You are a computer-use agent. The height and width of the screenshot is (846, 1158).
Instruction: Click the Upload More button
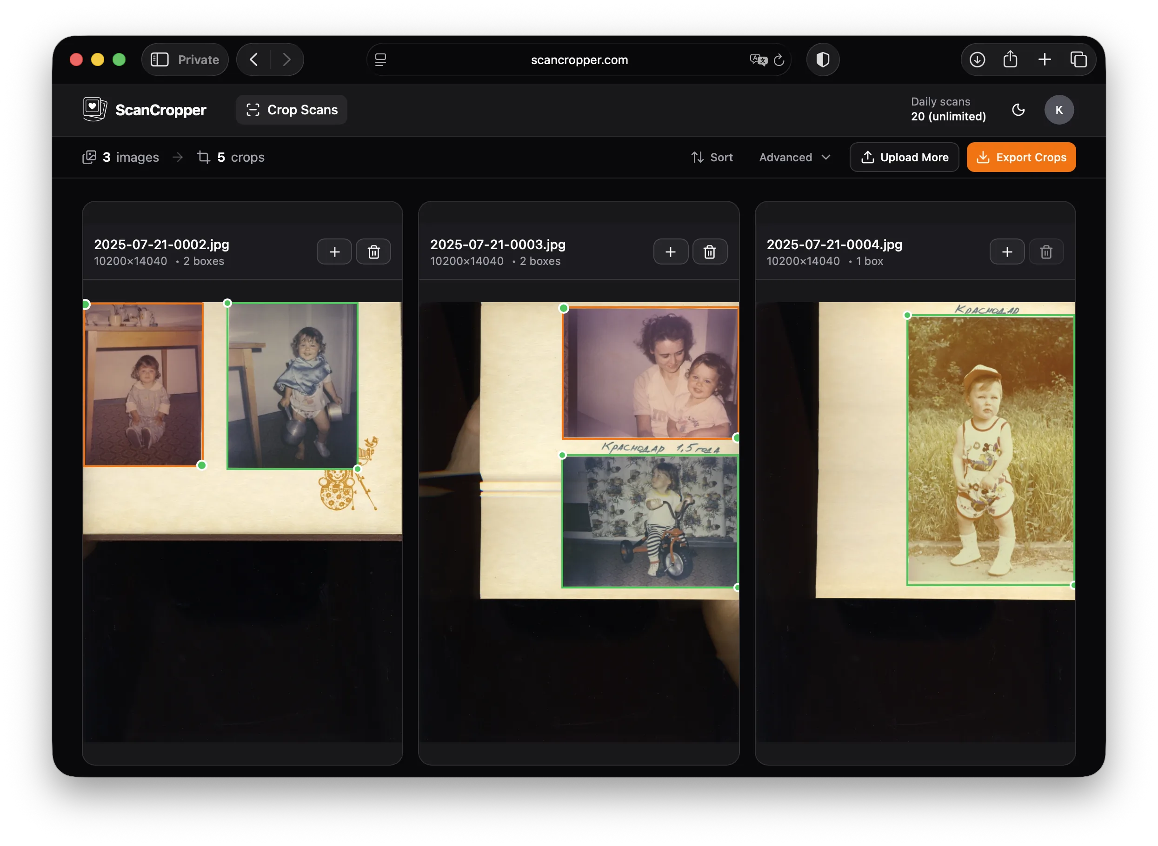tap(904, 157)
